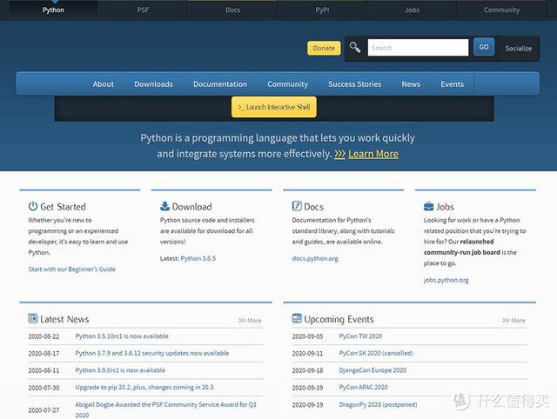Focus the Search input field
The image size is (557, 419).
tap(418, 48)
